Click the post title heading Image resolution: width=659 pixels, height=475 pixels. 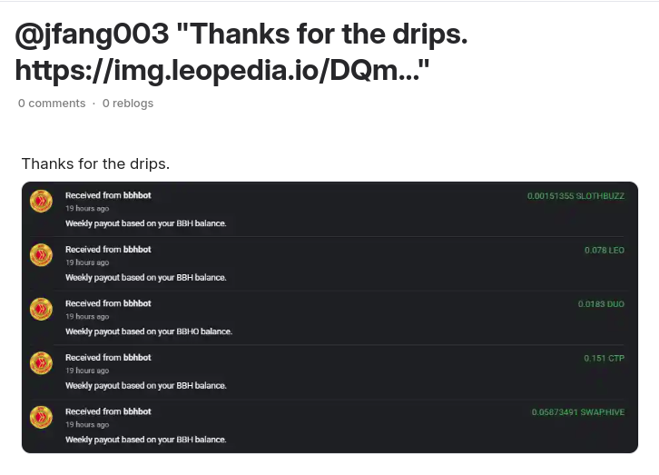click(241, 52)
